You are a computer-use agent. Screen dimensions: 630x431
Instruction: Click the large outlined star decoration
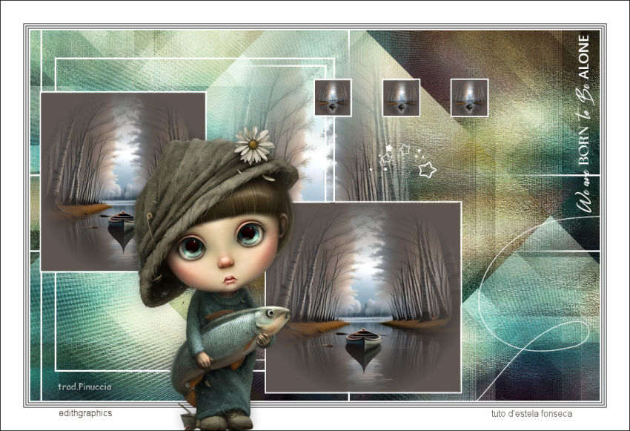[427, 170]
